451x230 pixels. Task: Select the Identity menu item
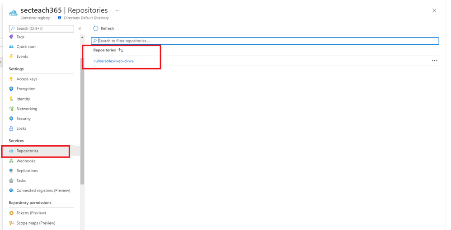point(23,99)
